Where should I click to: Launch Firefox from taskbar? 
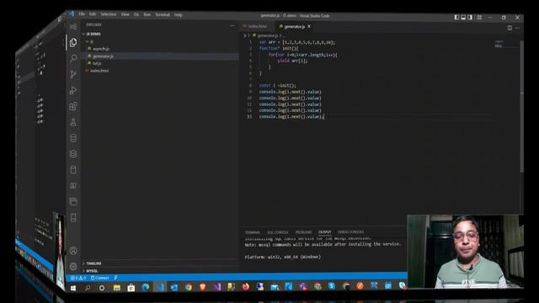(246, 286)
